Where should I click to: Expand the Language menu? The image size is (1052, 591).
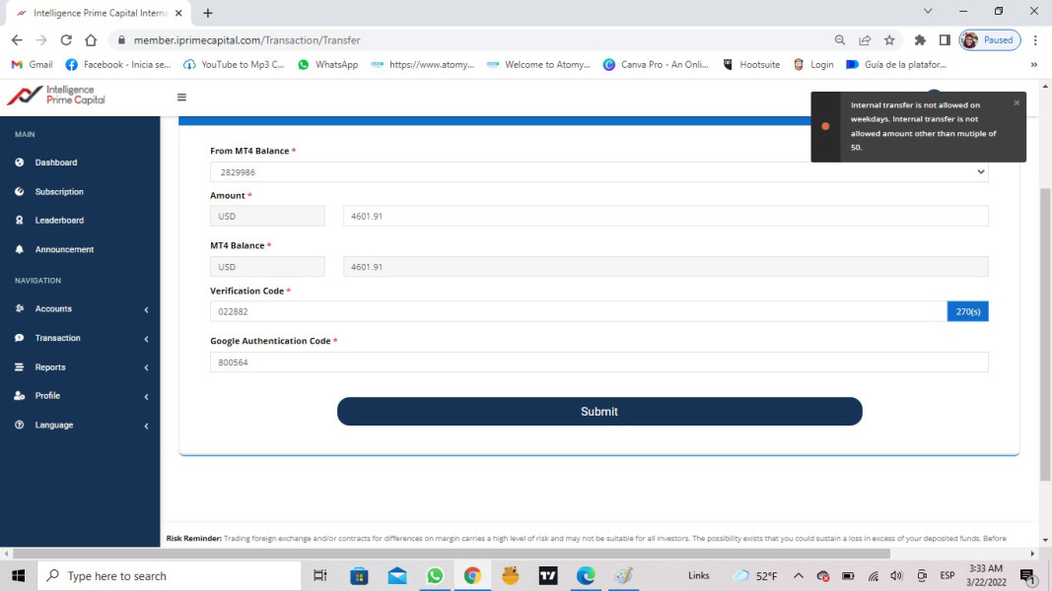(80, 425)
